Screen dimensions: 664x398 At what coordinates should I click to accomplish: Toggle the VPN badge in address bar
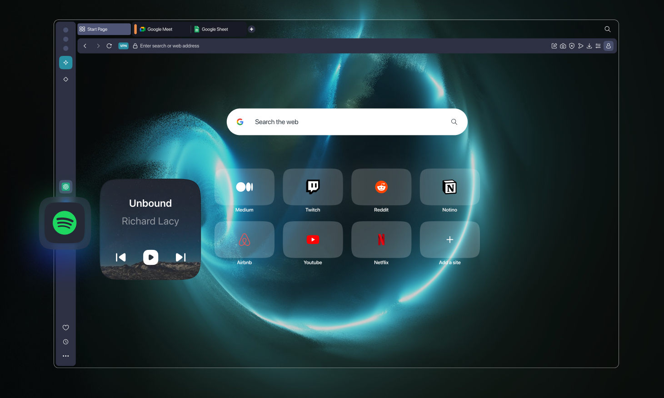click(x=123, y=46)
